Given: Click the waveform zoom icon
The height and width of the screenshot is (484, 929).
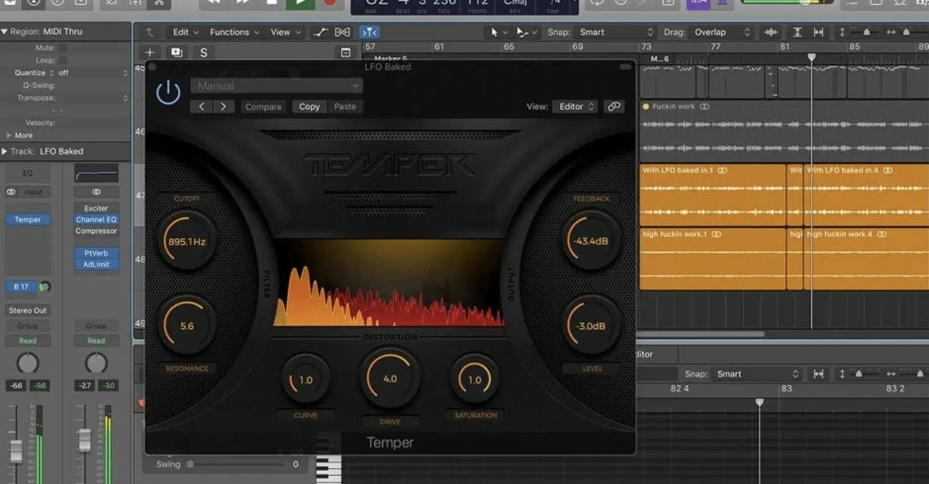Looking at the screenshot, I should (x=771, y=32).
